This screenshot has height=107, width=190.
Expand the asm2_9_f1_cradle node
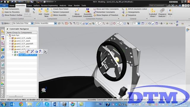tap(10, 38)
